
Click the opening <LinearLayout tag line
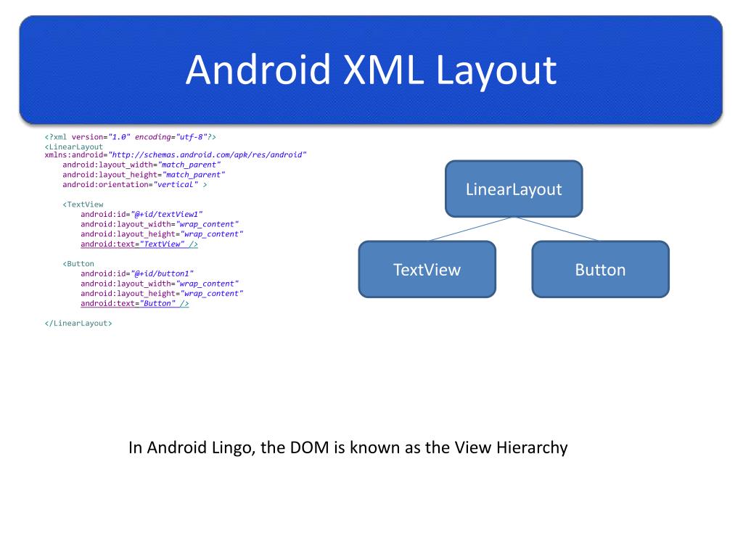[73, 147]
